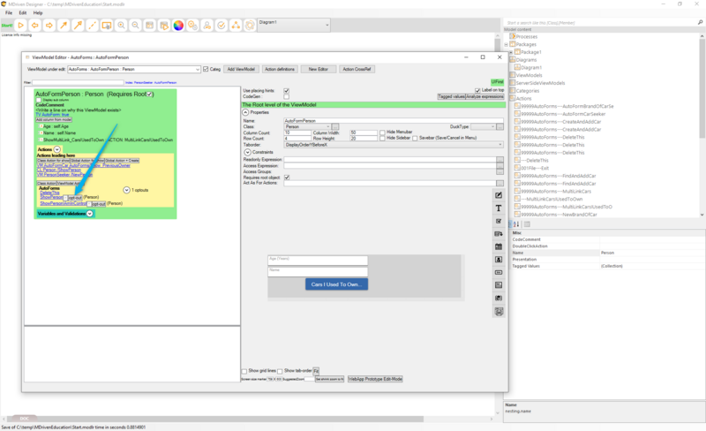Collapse the Properties section
This screenshot has height=431, width=706.
[x=244, y=112]
